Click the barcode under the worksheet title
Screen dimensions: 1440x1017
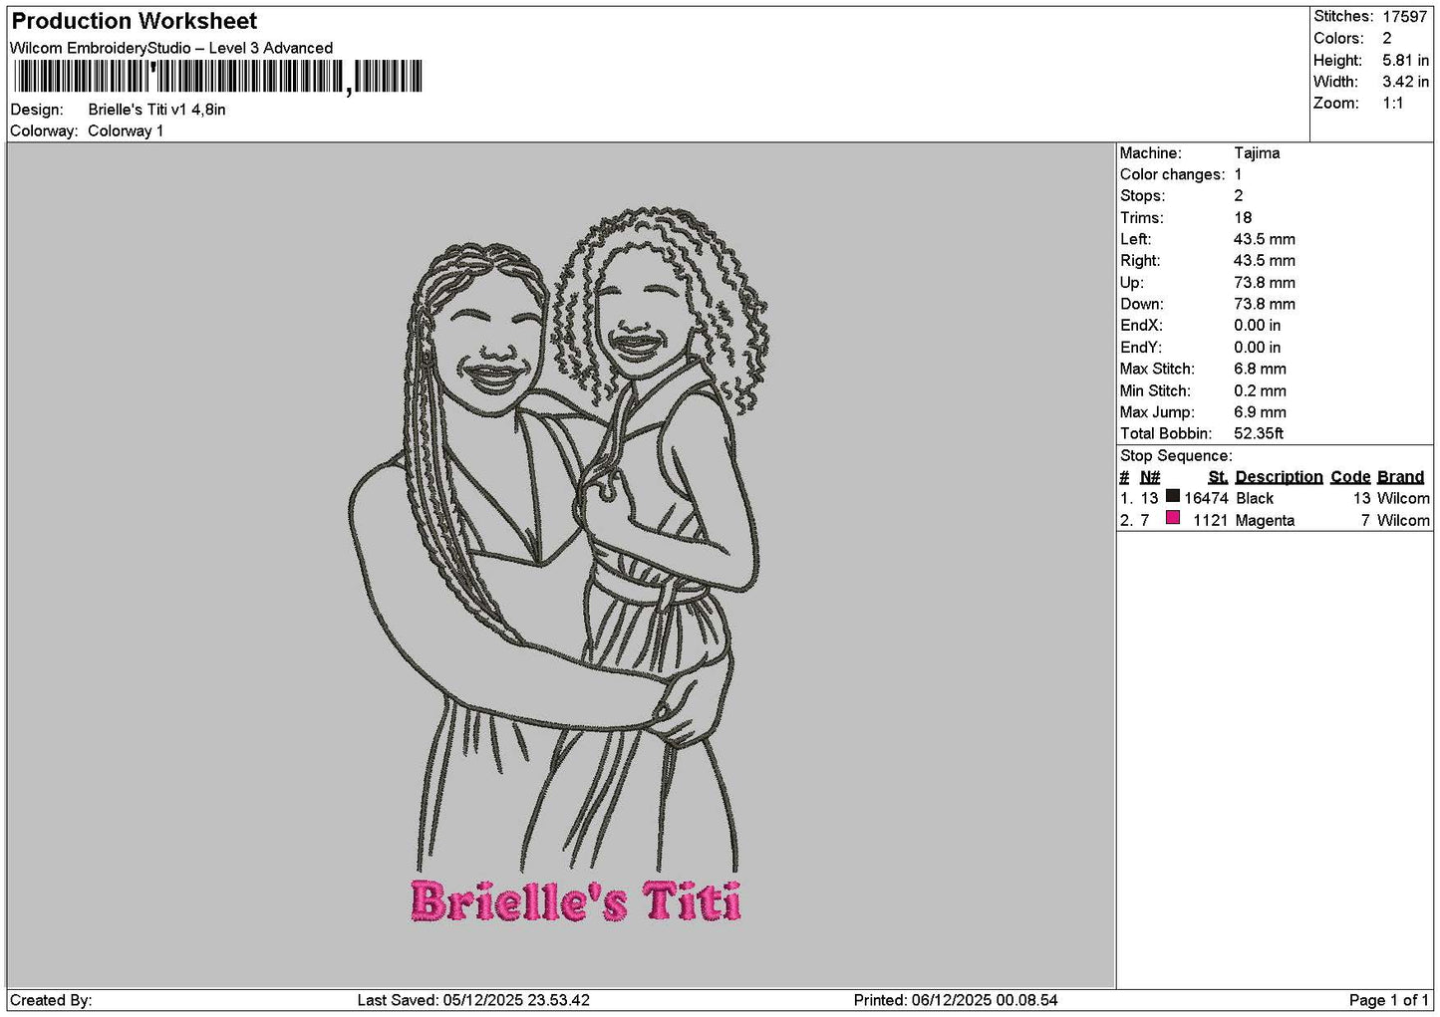coord(217,77)
